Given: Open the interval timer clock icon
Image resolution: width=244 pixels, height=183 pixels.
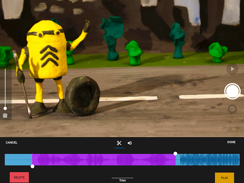Looking at the screenshot, I should 232,109.
